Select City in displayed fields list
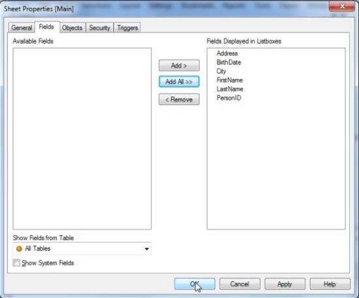 221,71
